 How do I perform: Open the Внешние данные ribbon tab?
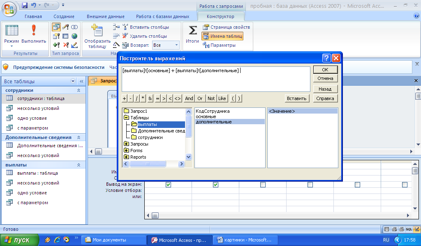coord(106,16)
